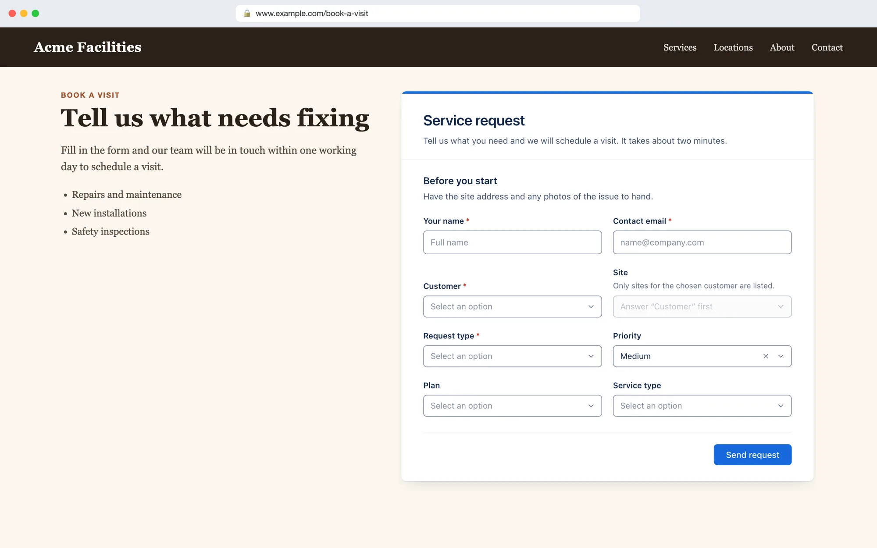This screenshot has height=548, width=877.
Task: Click the "Before you start" section title
Action: tap(460, 181)
